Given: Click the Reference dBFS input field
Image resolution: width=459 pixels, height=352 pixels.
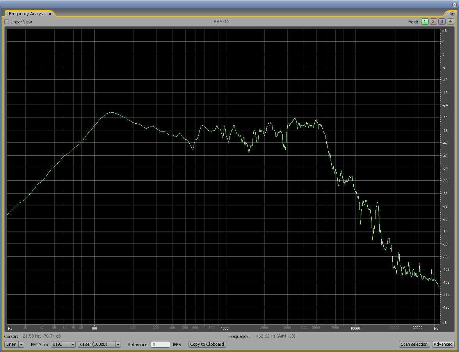Looking at the screenshot, I should click(160, 345).
